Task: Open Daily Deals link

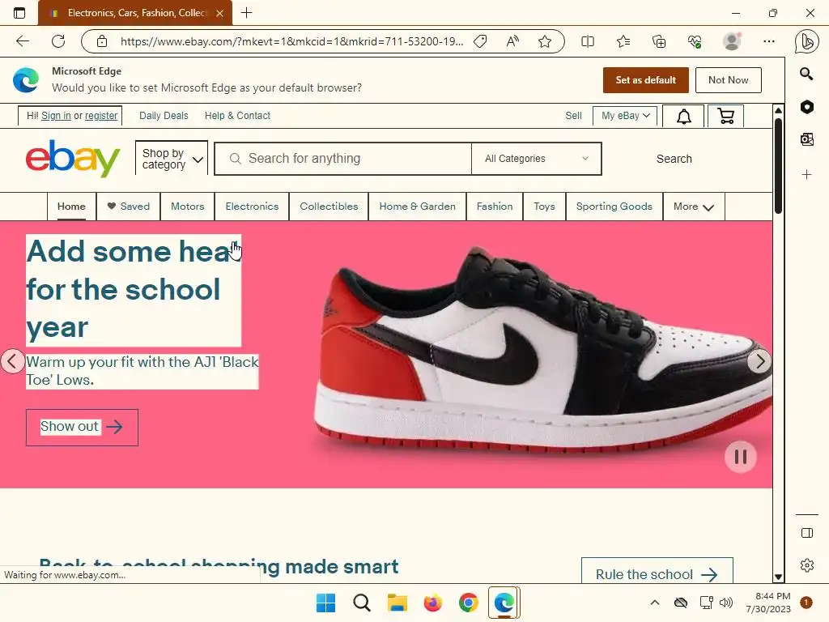Action: click(164, 116)
